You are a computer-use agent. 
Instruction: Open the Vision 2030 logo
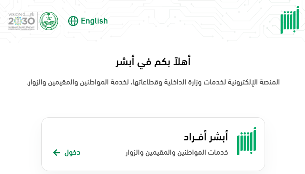point(21,21)
